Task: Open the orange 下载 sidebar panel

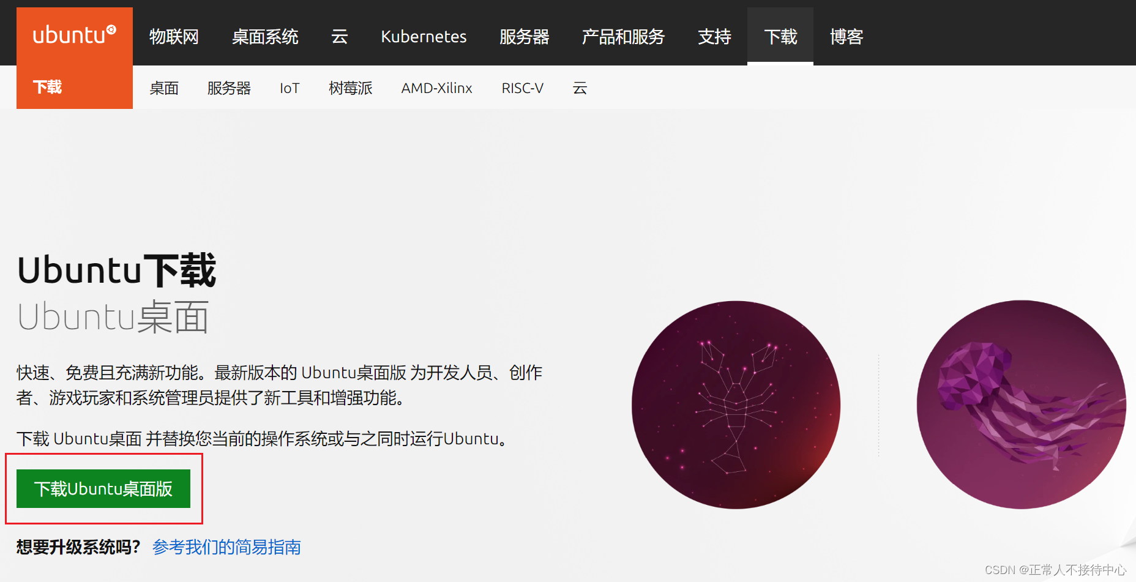Action: 48,87
